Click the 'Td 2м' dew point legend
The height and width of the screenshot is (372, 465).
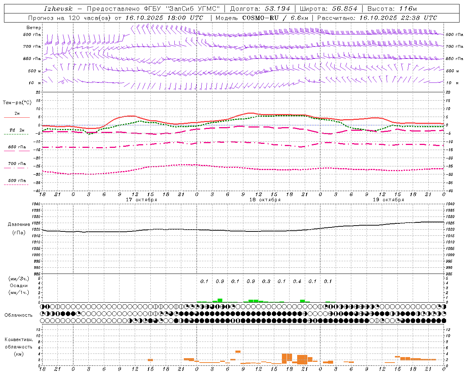tap(17, 130)
